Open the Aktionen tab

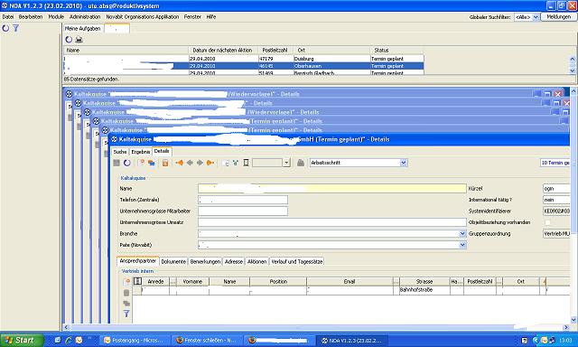click(256, 261)
